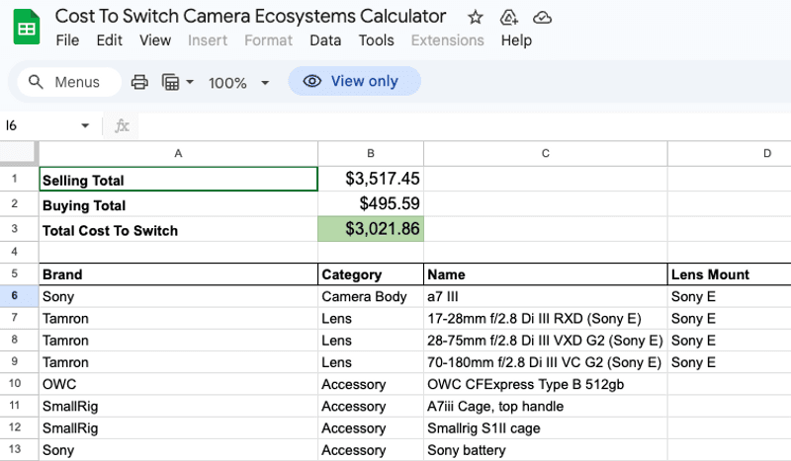Select row 3 header
The image size is (791, 461).
(19, 229)
